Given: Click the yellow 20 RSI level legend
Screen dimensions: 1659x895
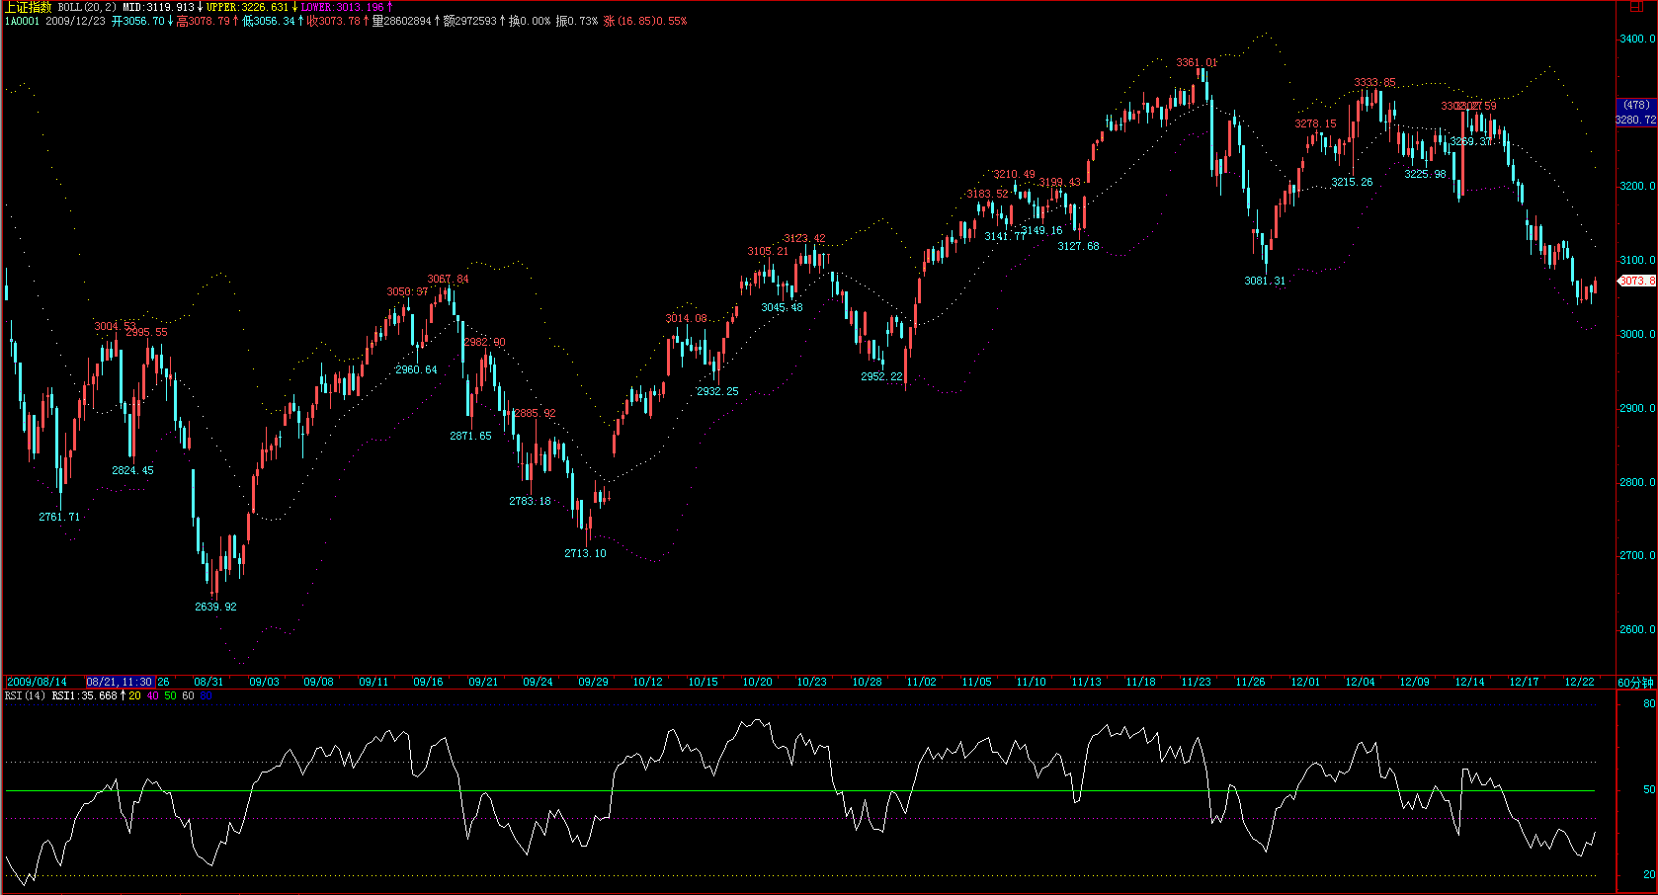Looking at the screenshot, I should coord(134,695).
